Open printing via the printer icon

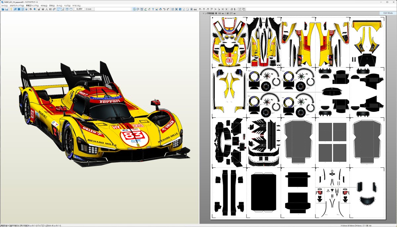coord(195,9)
